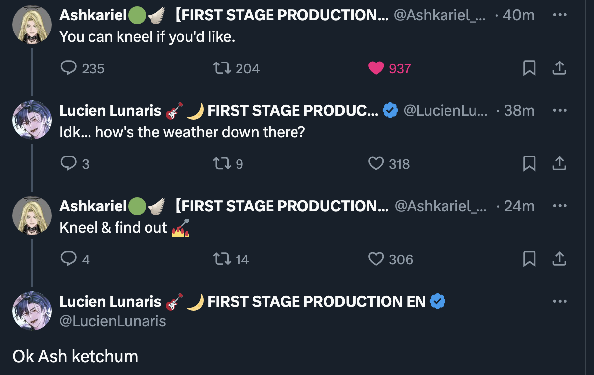Reply to the "weather down there" tweet
The image size is (594, 375).
tap(68, 163)
